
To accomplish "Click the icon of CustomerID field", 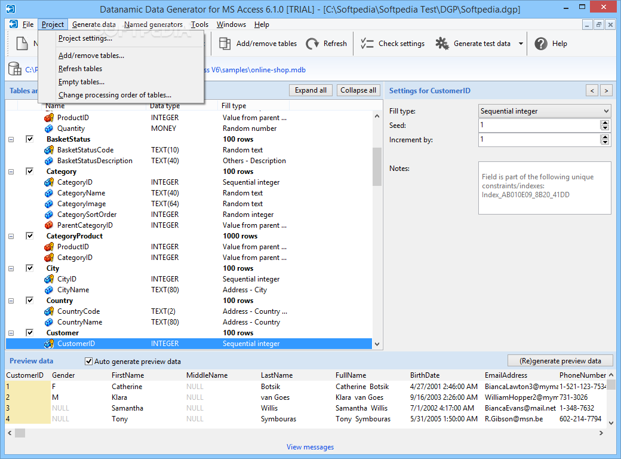I will point(49,344).
